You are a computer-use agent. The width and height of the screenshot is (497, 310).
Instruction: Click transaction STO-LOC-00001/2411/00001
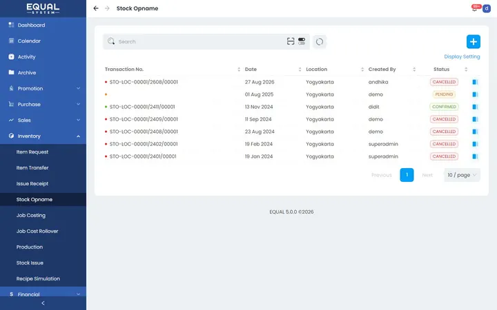(142, 107)
